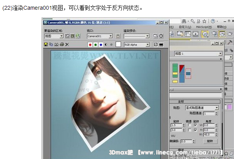The height and width of the screenshot is (159, 234).
Task: Enable U mirror checkbox
Action: (x=190, y=125)
